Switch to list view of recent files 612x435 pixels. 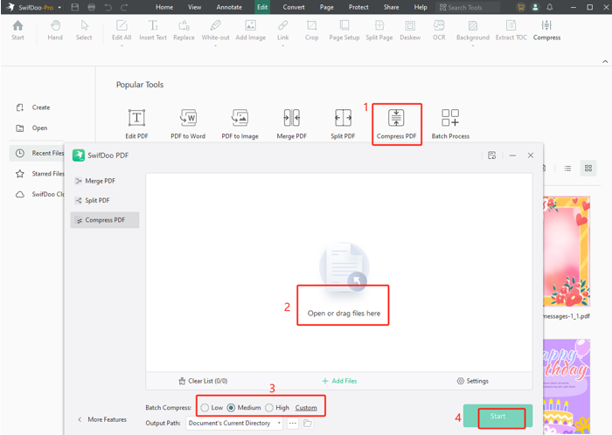(567, 169)
